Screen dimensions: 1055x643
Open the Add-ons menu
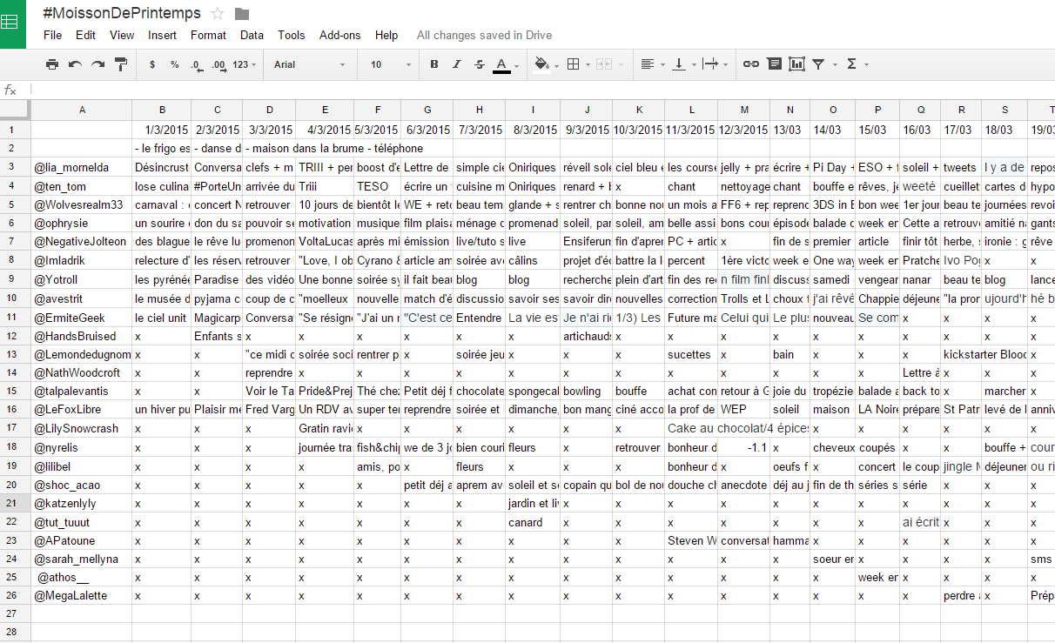pyautogui.click(x=339, y=36)
